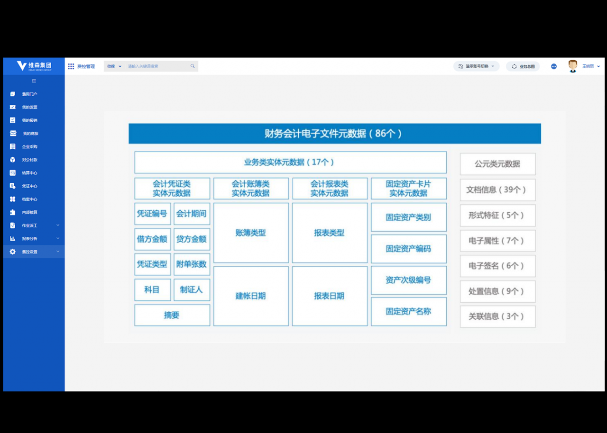Click the 科目 box
Screen dimensions: 607x433
[152, 290]
